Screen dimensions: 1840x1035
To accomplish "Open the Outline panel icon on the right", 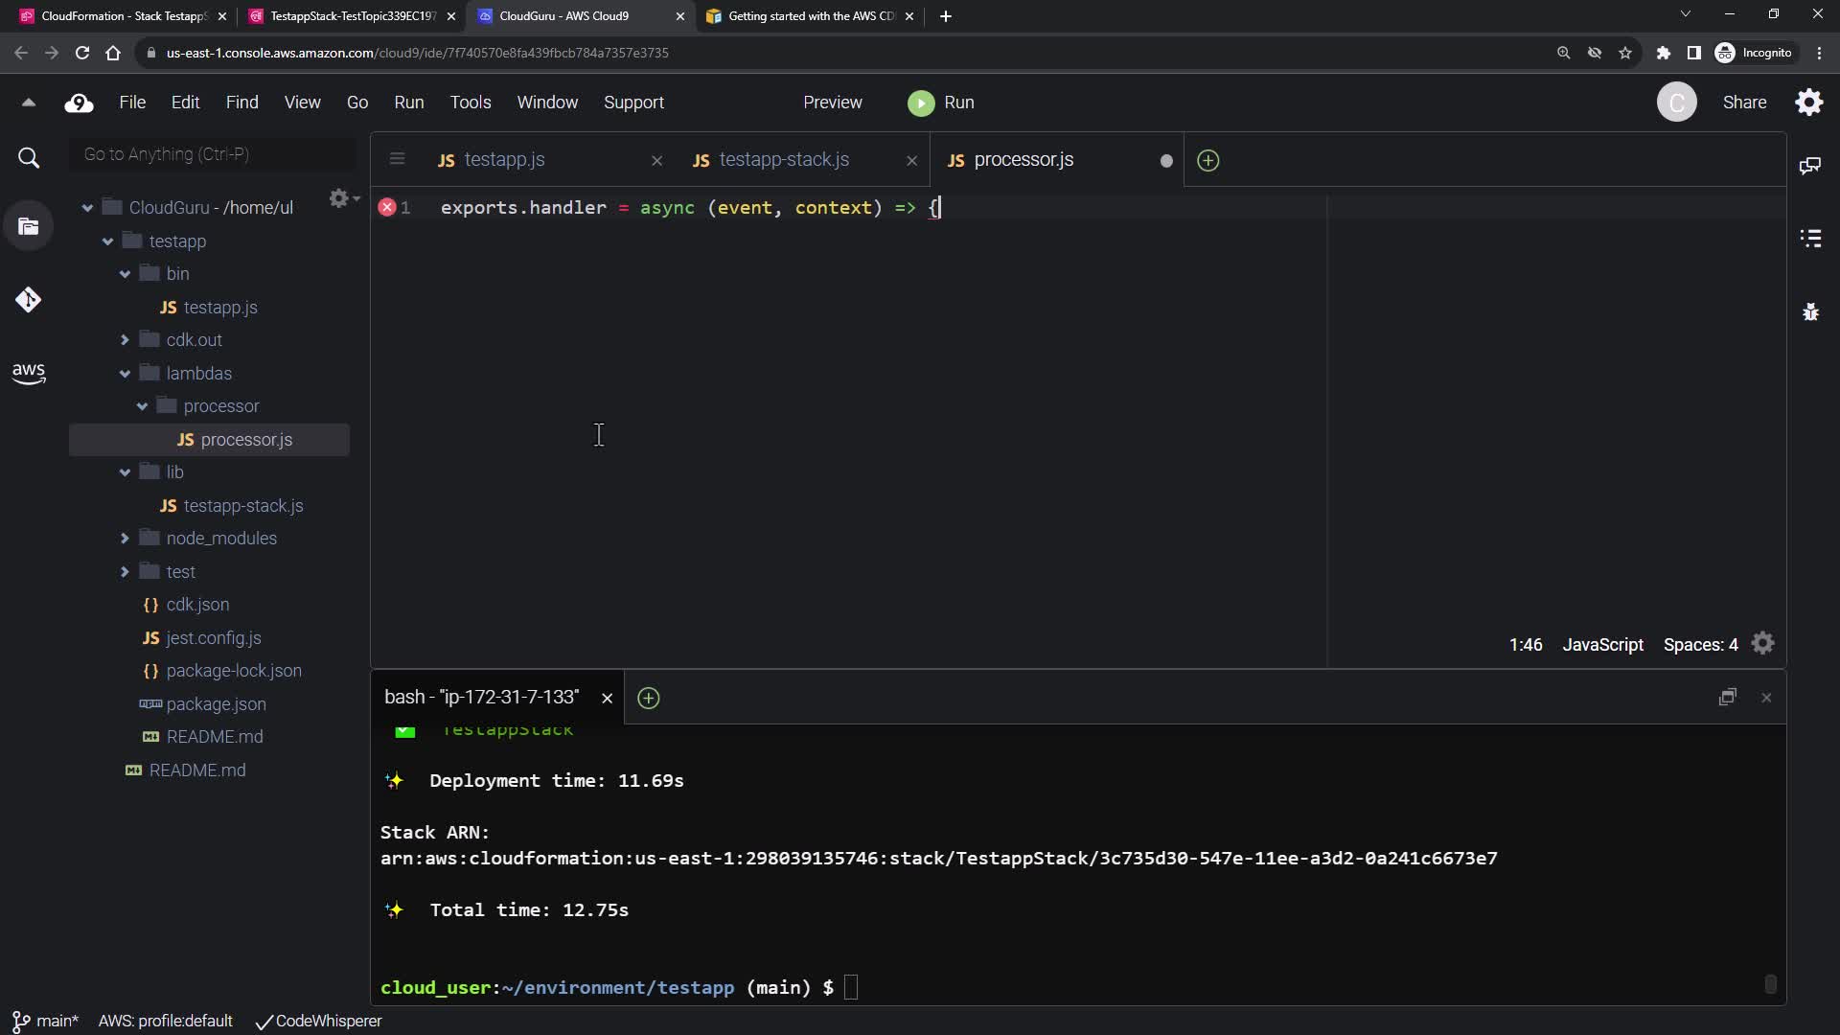I will coord(1810,239).
